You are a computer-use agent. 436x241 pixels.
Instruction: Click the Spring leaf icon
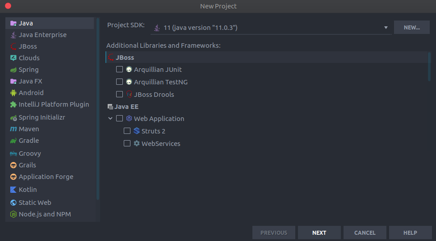[x=13, y=70]
